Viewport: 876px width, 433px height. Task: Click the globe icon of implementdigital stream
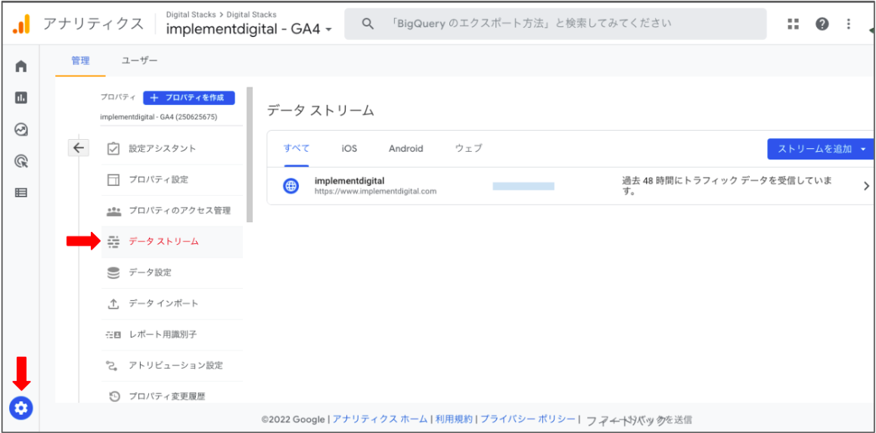pyautogui.click(x=291, y=186)
